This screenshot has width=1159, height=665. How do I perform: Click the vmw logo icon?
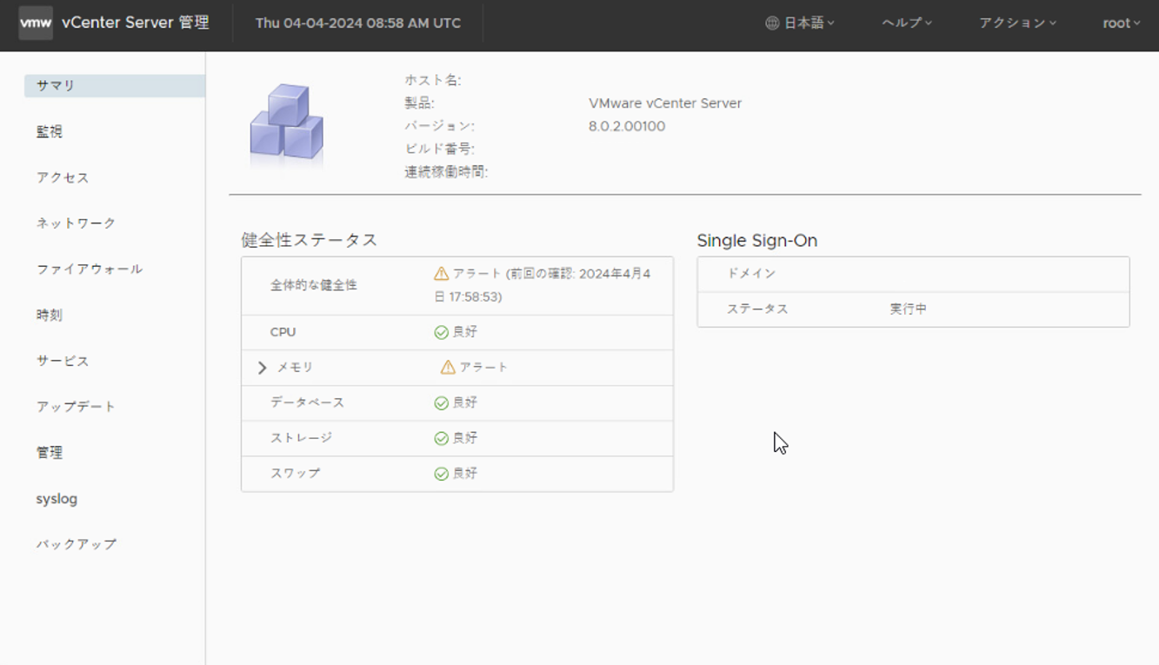click(x=36, y=23)
